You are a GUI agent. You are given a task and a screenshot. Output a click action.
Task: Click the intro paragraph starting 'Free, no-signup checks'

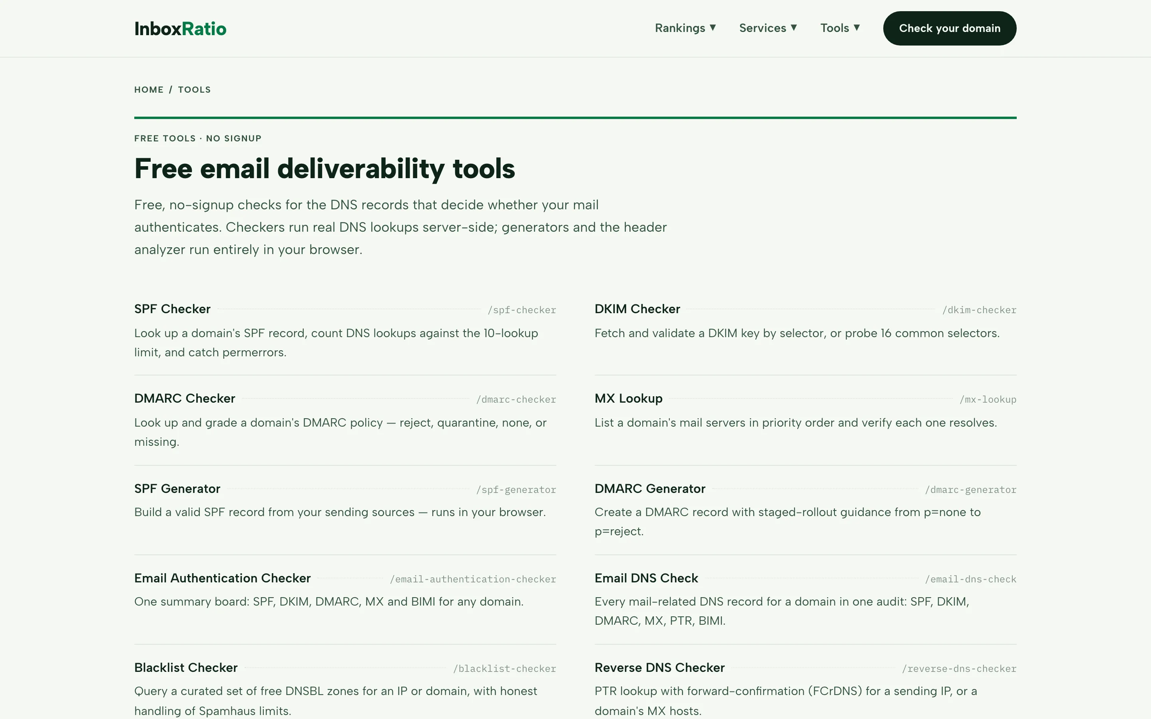pyautogui.click(x=400, y=227)
